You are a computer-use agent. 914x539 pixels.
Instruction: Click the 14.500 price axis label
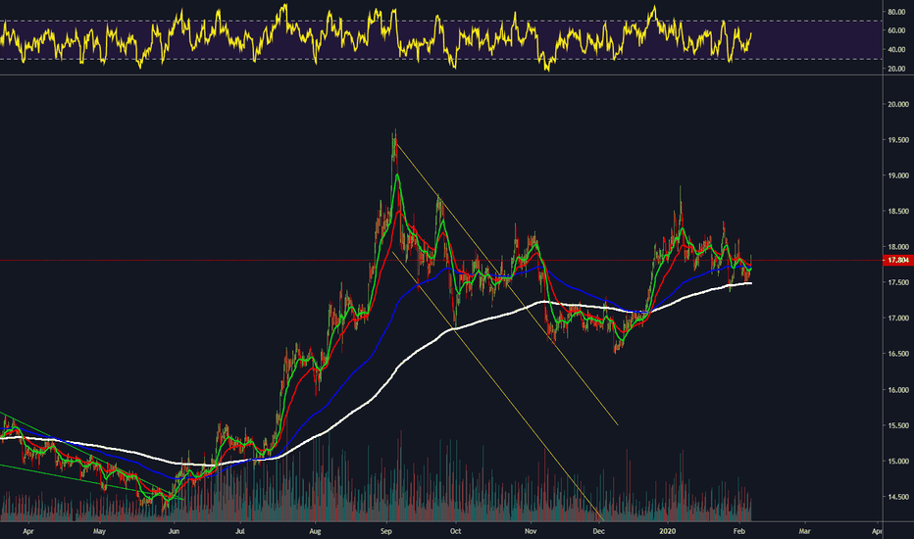pos(898,497)
